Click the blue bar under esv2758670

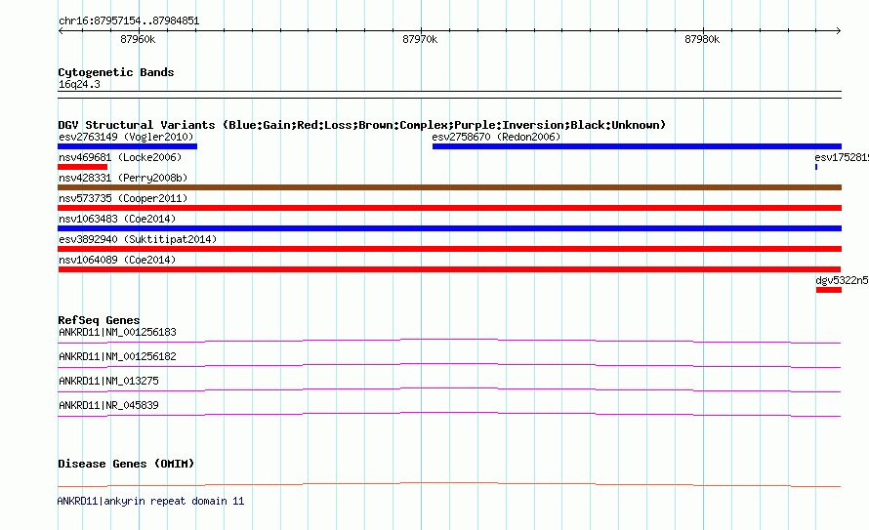pos(637,146)
